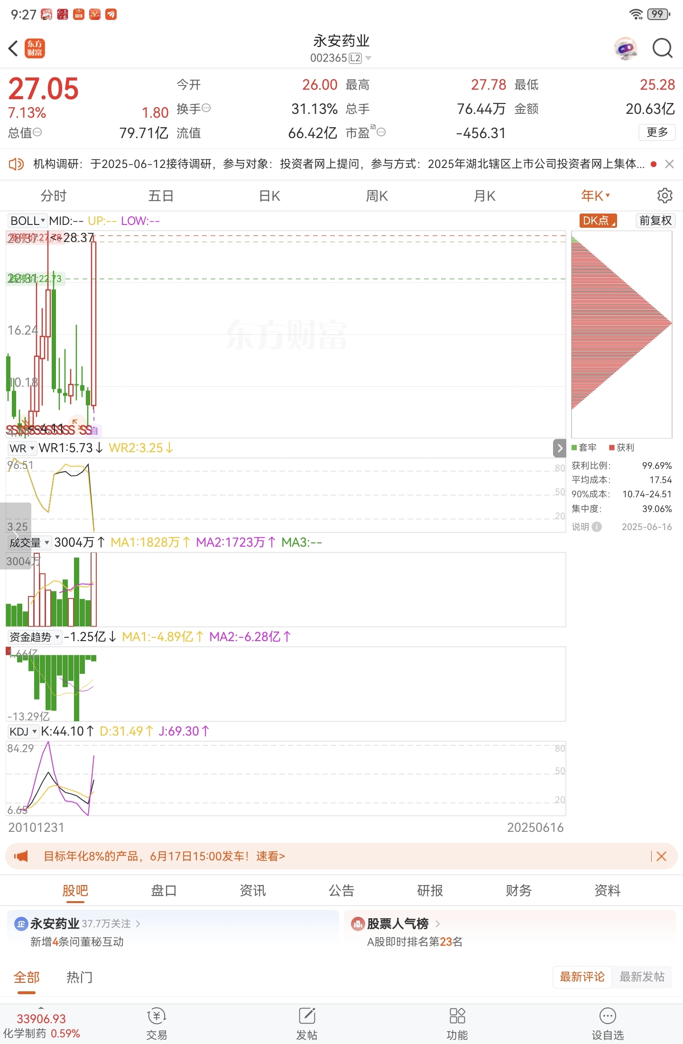Change BOLL main indicator dropdown
Image resolution: width=683 pixels, height=1044 pixels.
coord(27,221)
